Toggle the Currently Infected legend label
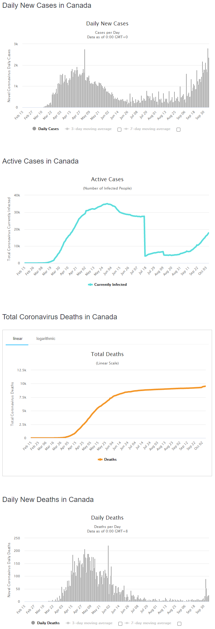The image size is (215, 629). [110, 285]
